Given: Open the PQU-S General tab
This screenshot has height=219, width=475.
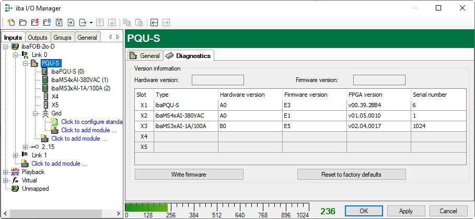Looking at the screenshot, I should tap(145, 56).
